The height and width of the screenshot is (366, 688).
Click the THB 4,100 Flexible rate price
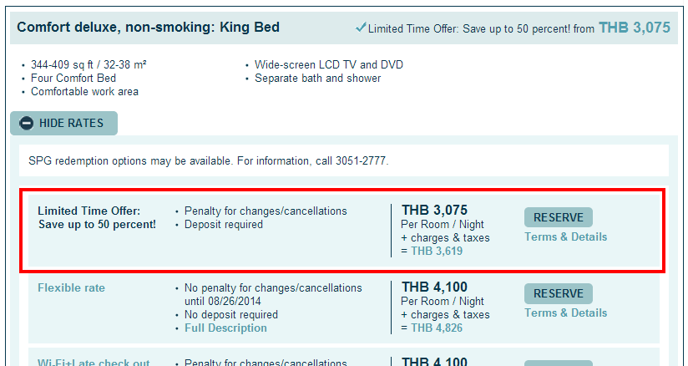point(434,287)
